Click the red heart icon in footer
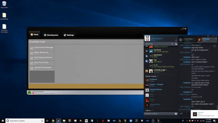The image size is (218, 123). (33, 93)
